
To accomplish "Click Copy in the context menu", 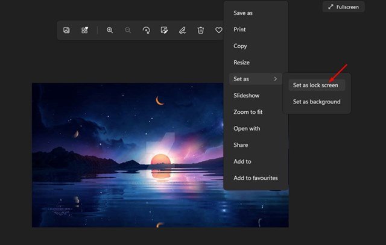I will (256, 46).
